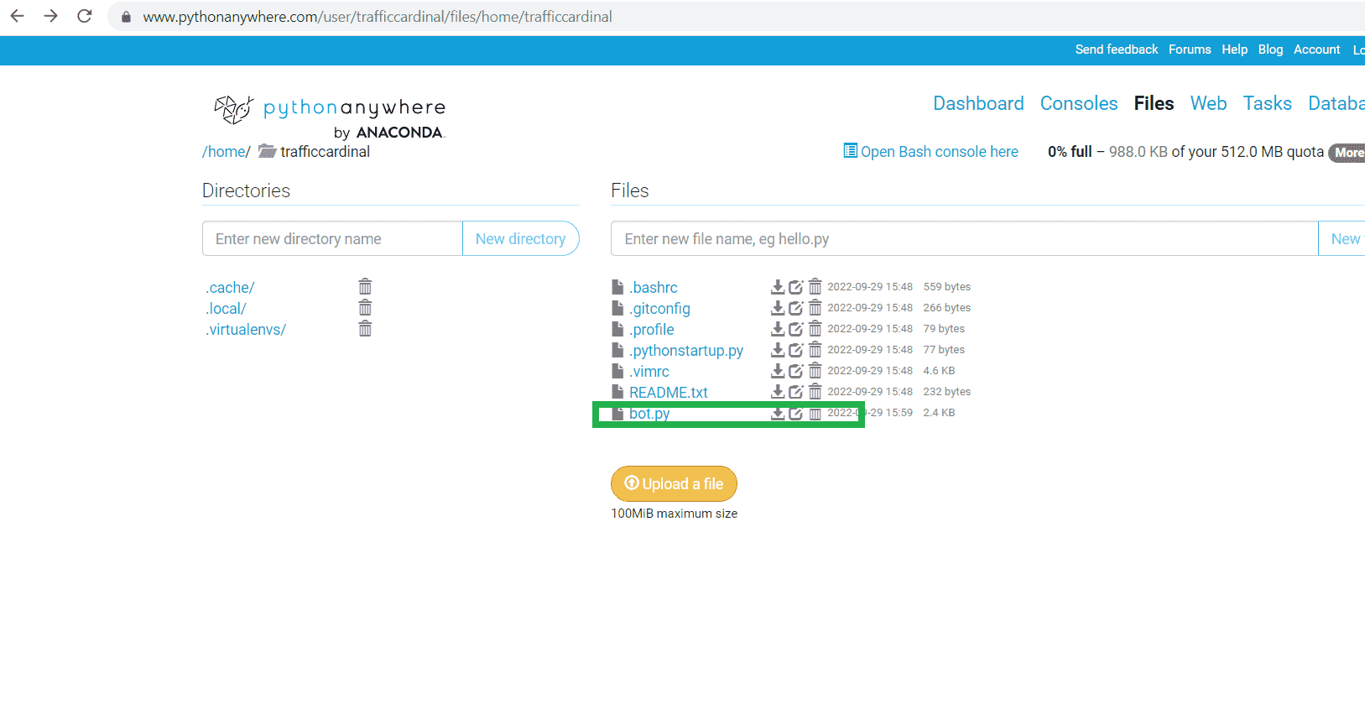Open the .virtualenvs/ directory
Screen dimensions: 1365x725
click(x=247, y=329)
